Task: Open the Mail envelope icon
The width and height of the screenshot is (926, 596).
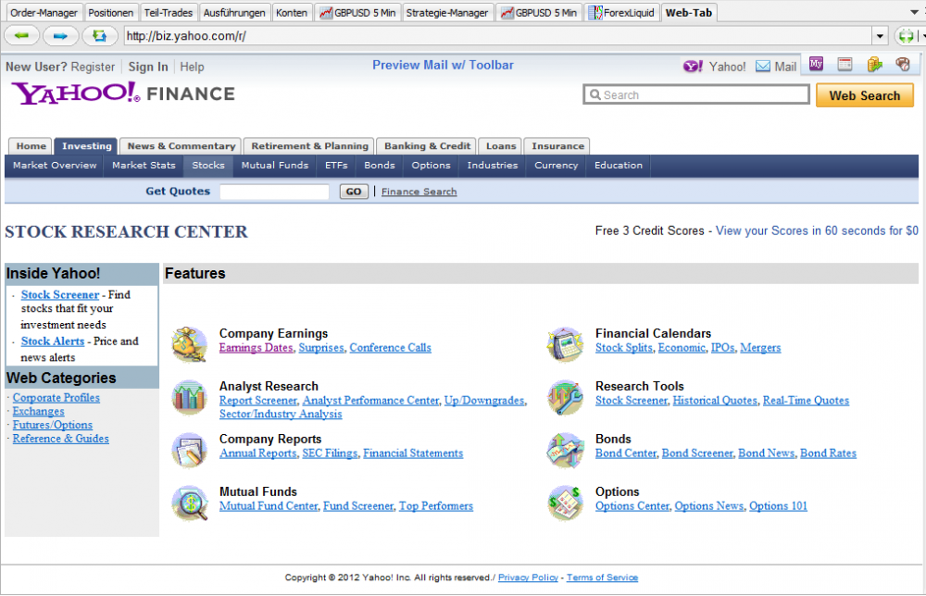Action: (x=763, y=66)
